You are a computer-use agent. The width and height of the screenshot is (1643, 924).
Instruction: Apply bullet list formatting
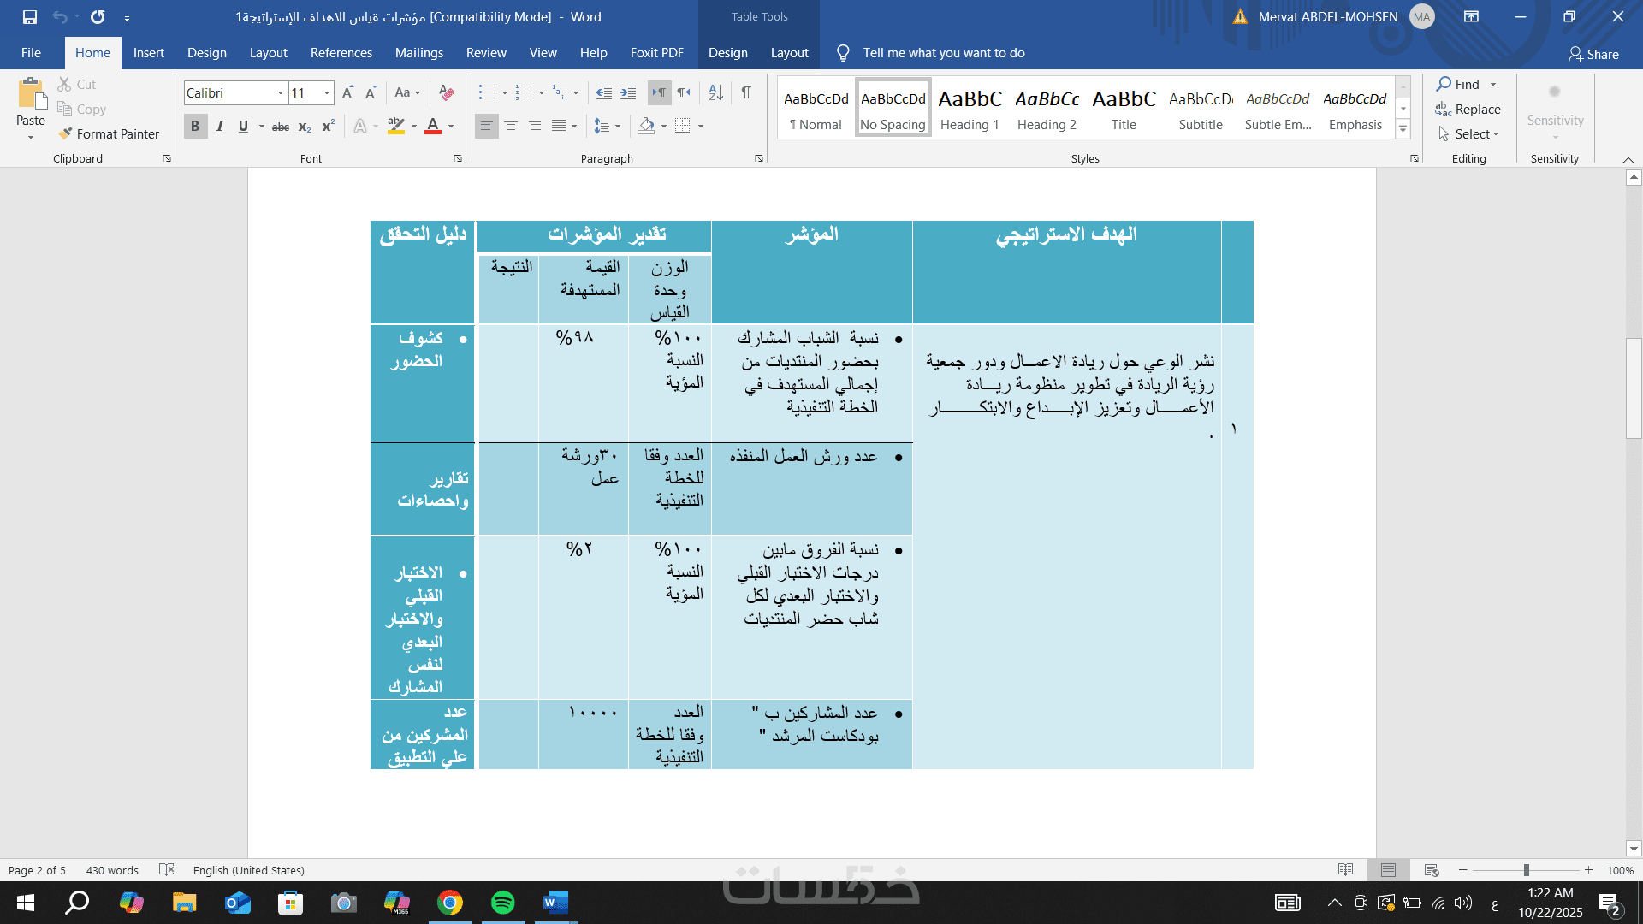pyautogui.click(x=486, y=92)
